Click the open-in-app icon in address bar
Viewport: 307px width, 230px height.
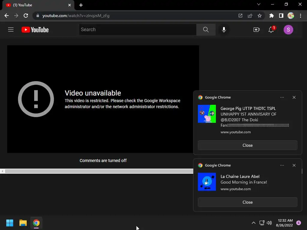(240, 16)
